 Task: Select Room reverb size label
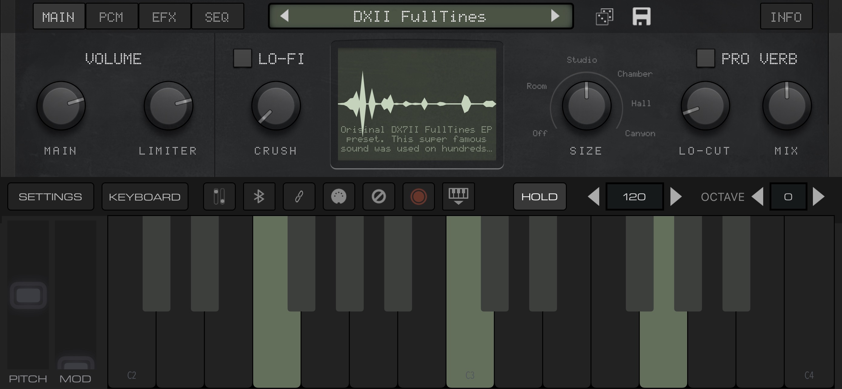click(536, 86)
